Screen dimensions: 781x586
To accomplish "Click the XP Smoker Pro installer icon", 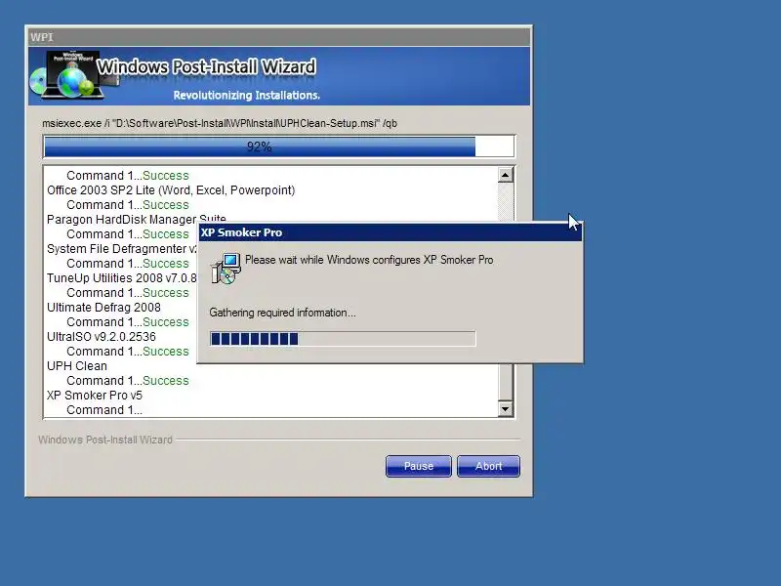I will 226,268.
